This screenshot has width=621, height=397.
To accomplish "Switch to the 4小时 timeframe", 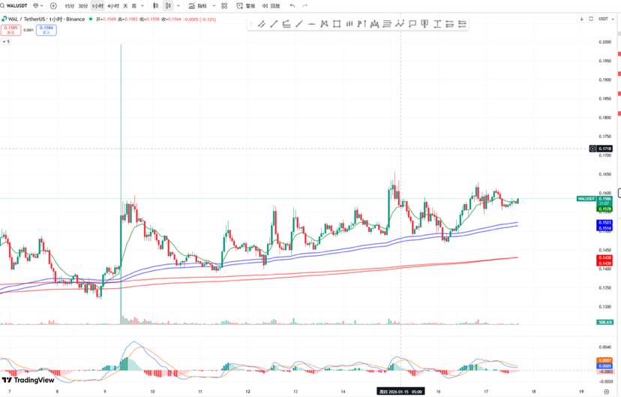I will coord(113,6).
